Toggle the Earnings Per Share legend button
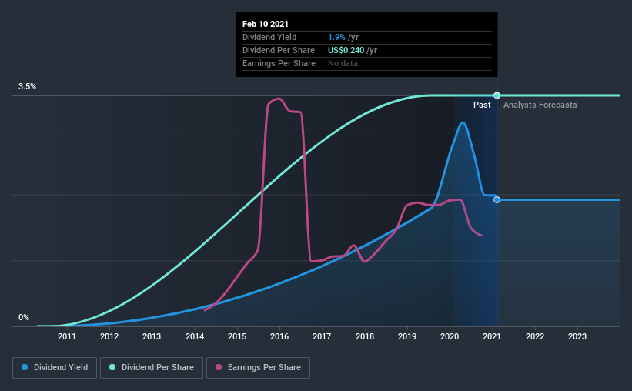 pyautogui.click(x=258, y=368)
